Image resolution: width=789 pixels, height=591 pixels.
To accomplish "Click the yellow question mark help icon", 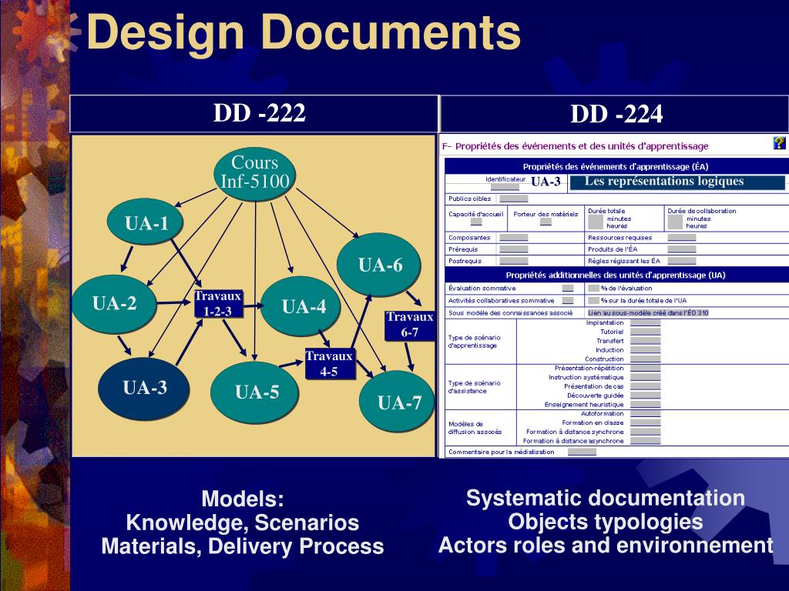I will 779,142.
